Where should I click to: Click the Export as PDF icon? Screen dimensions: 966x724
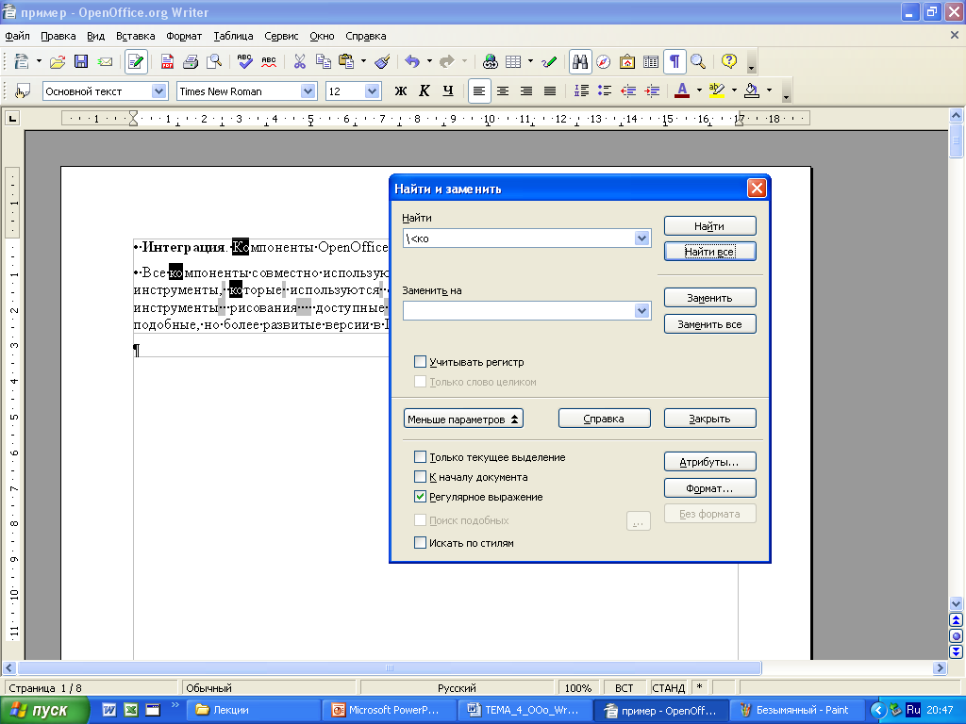point(167,61)
